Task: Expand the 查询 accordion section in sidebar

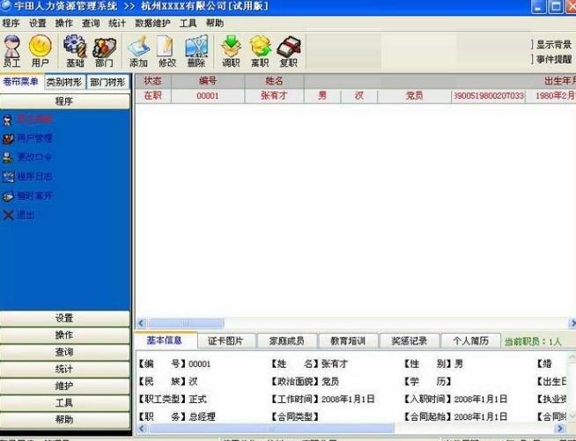Action: [64, 352]
